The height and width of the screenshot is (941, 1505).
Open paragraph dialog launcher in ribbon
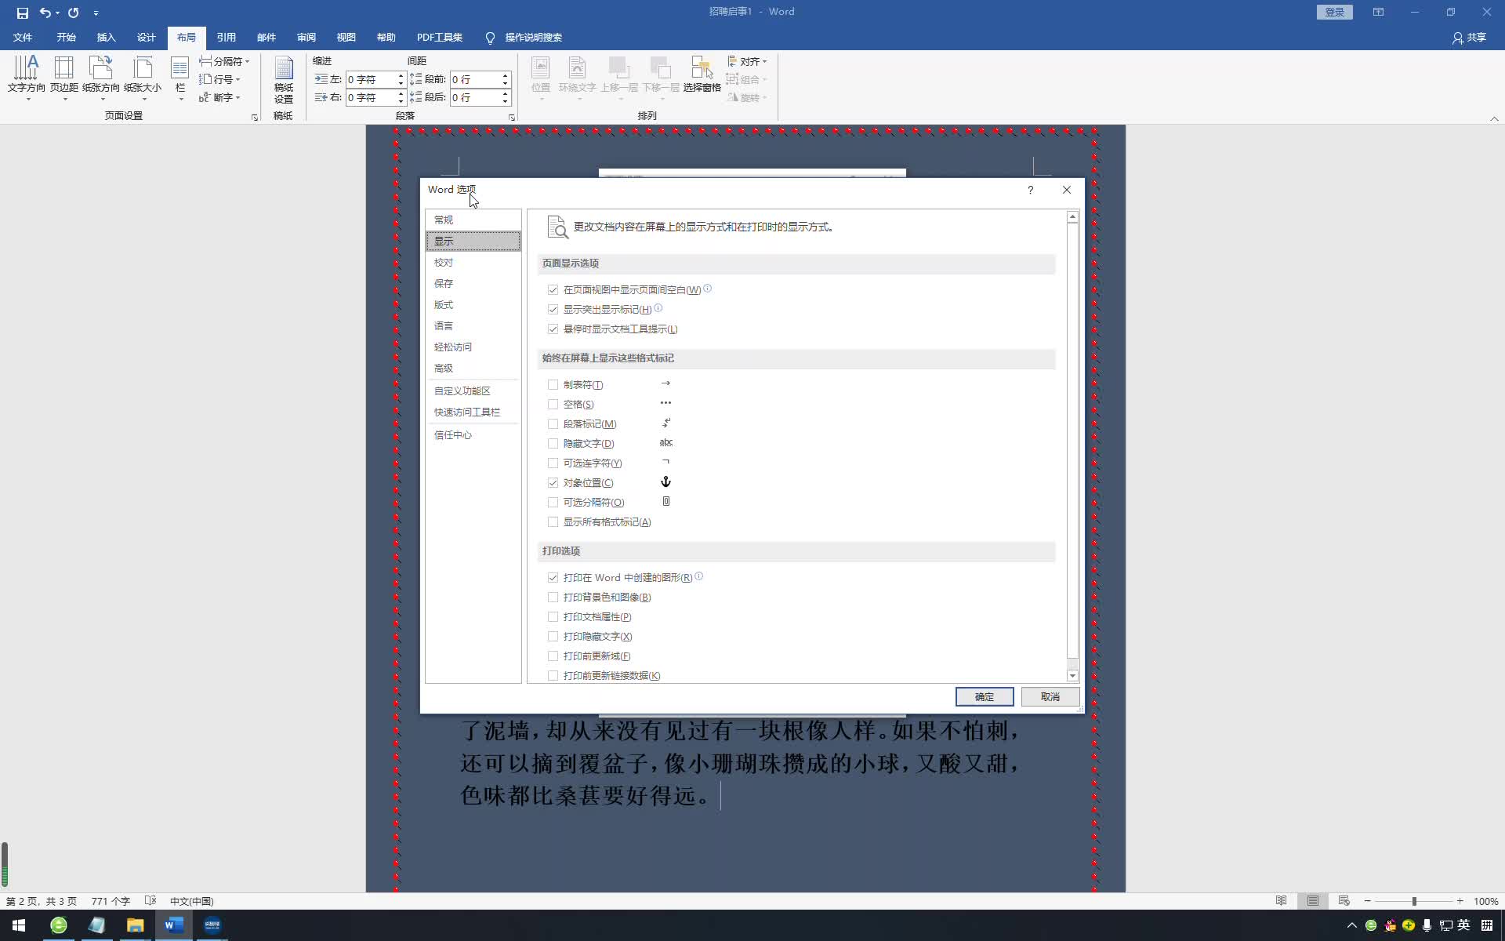tap(512, 118)
